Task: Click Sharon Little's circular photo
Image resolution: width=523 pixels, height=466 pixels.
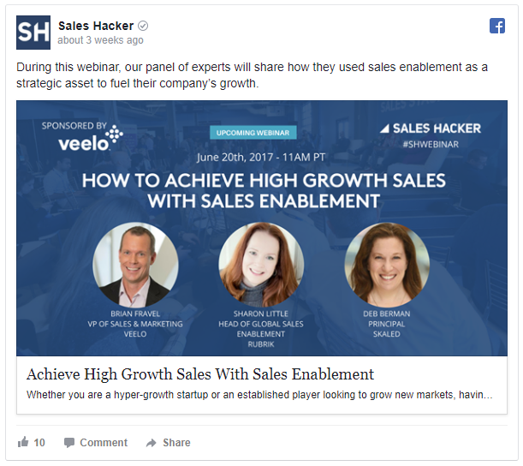Action: 261,265
